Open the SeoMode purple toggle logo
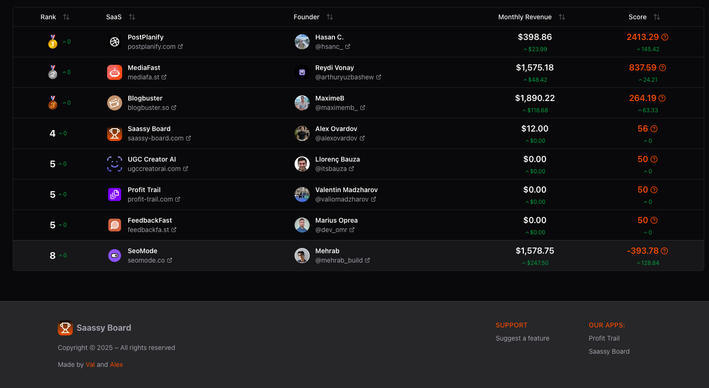The width and height of the screenshot is (709, 388). pyautogui.click(x=115, y=256)
